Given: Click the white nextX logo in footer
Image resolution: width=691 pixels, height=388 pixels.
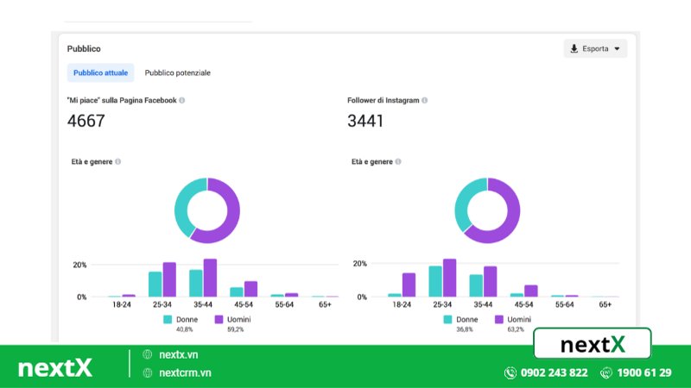Looking at the screenshot, I should 55,368.
